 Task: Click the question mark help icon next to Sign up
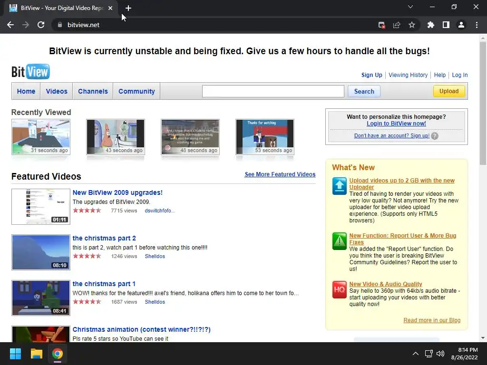click(435, 136)
